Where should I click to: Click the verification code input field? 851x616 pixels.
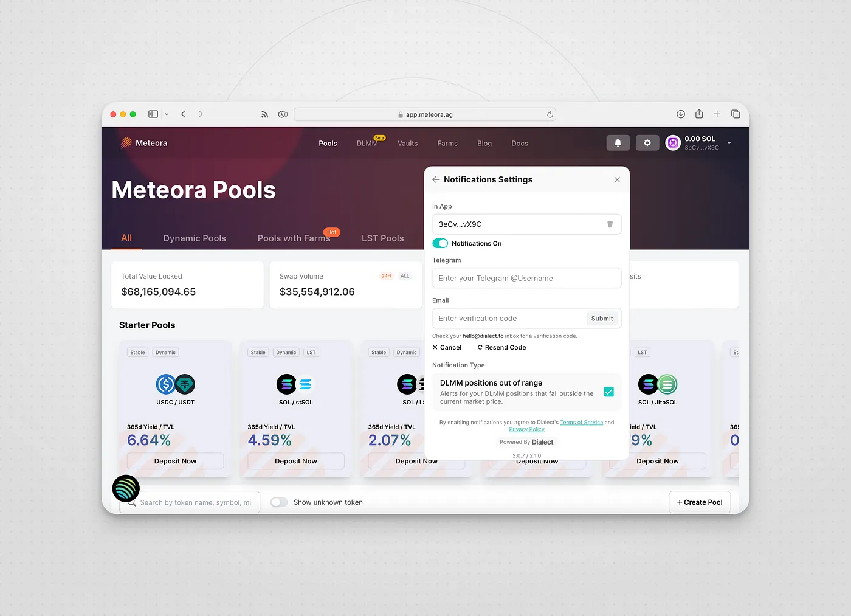509,318
